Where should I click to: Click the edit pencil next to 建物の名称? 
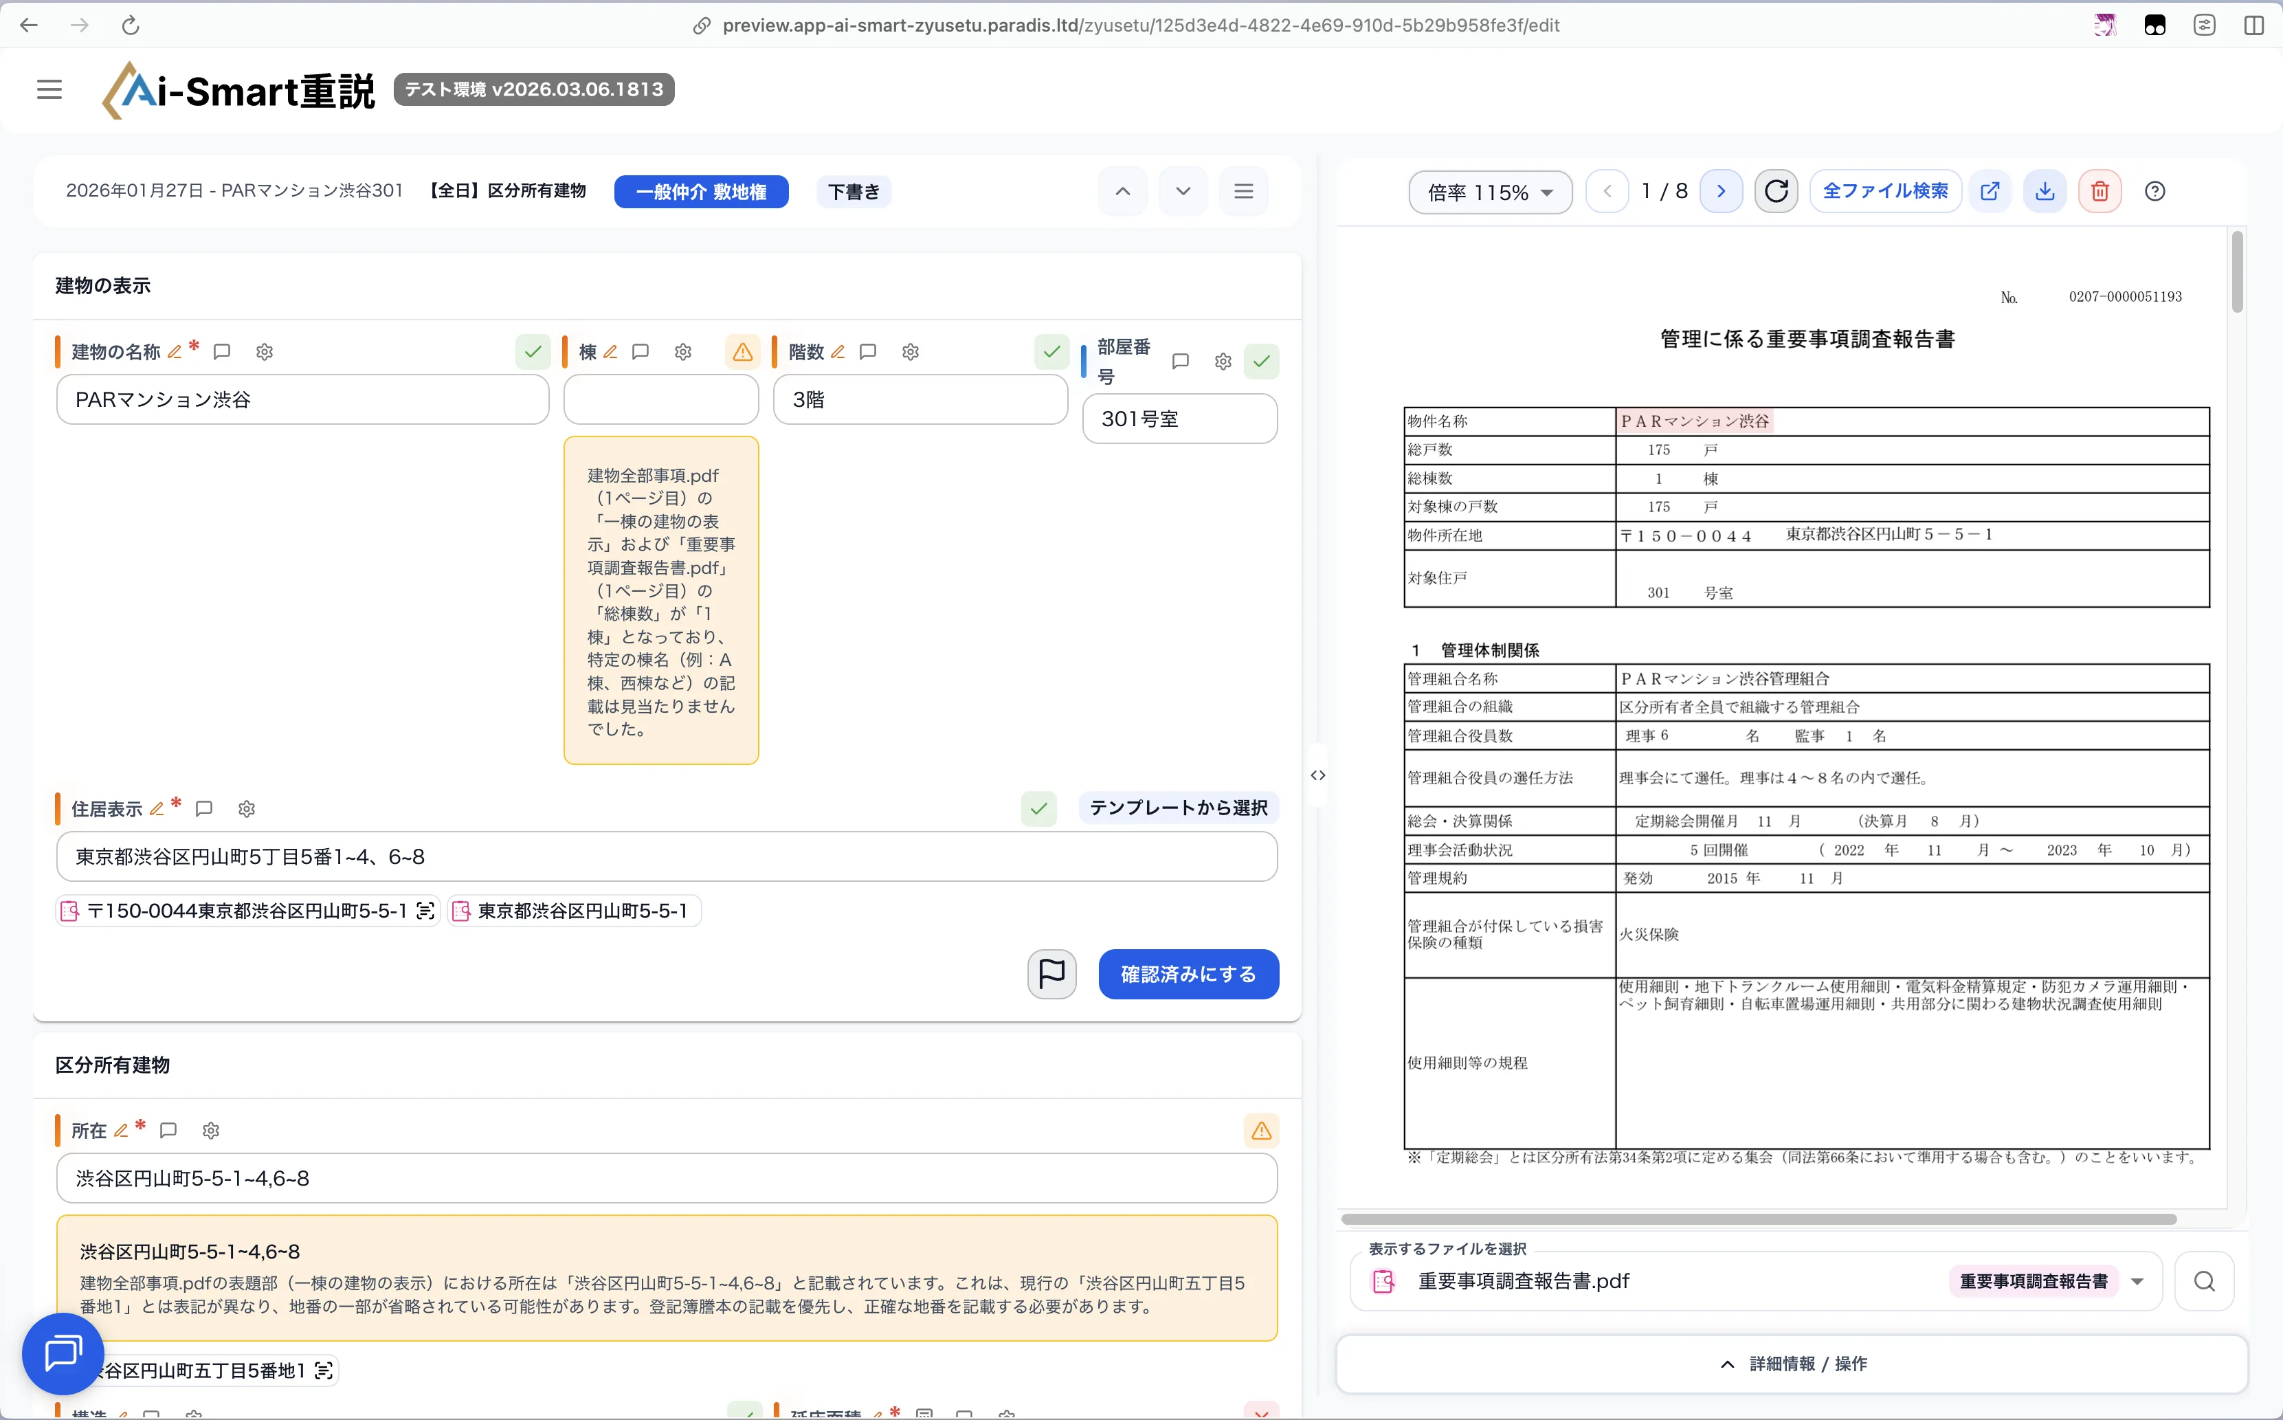(x=175, y=351)
